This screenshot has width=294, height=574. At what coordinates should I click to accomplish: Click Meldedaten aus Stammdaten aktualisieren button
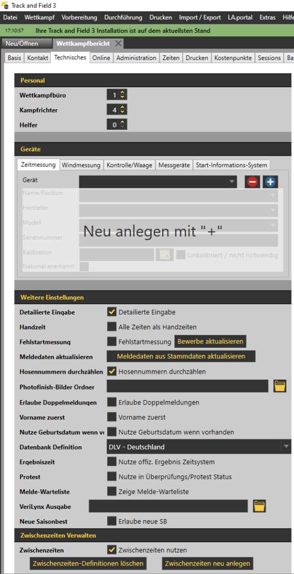(181, 356)
